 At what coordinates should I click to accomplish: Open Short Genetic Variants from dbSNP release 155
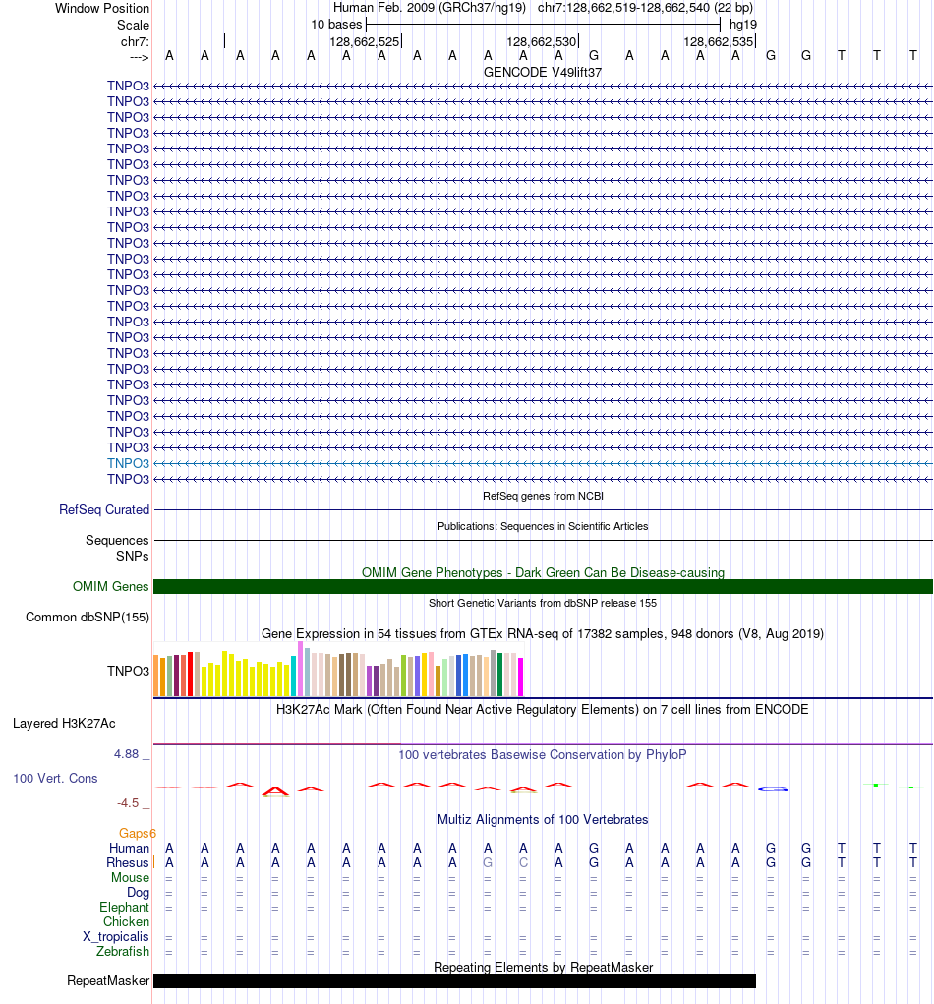[x=543, y=603]
